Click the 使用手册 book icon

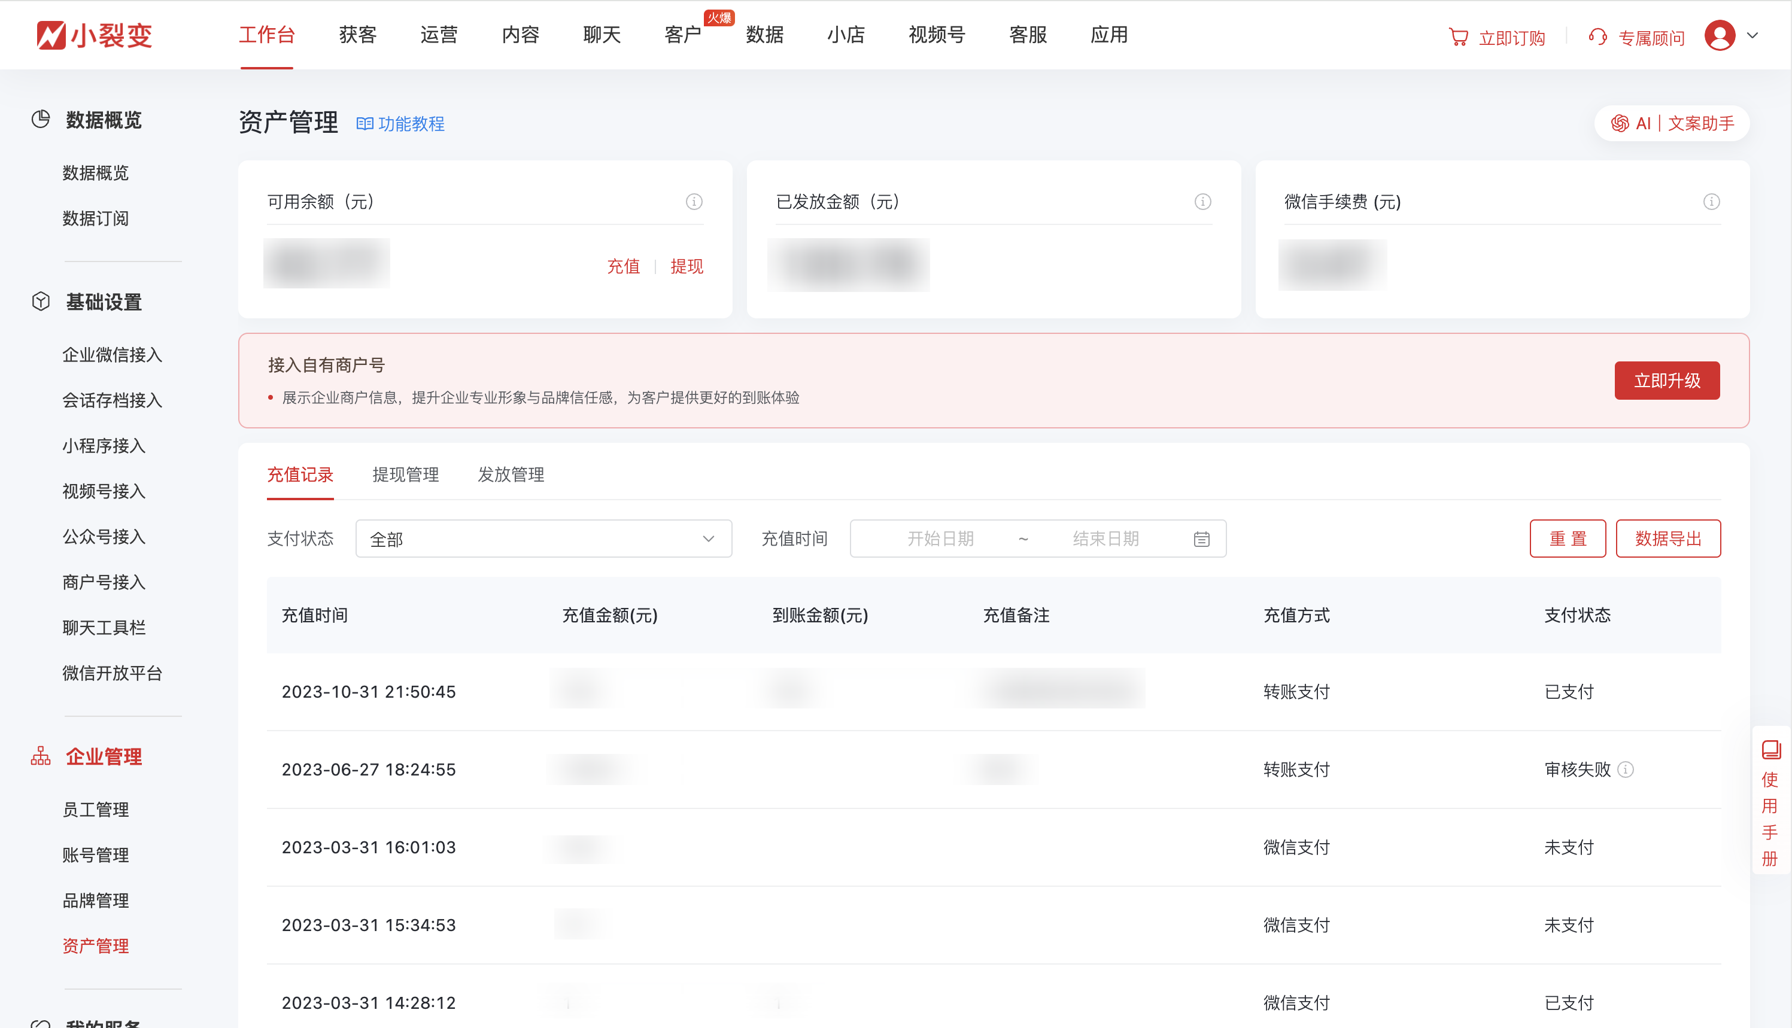pos(1771,749)
